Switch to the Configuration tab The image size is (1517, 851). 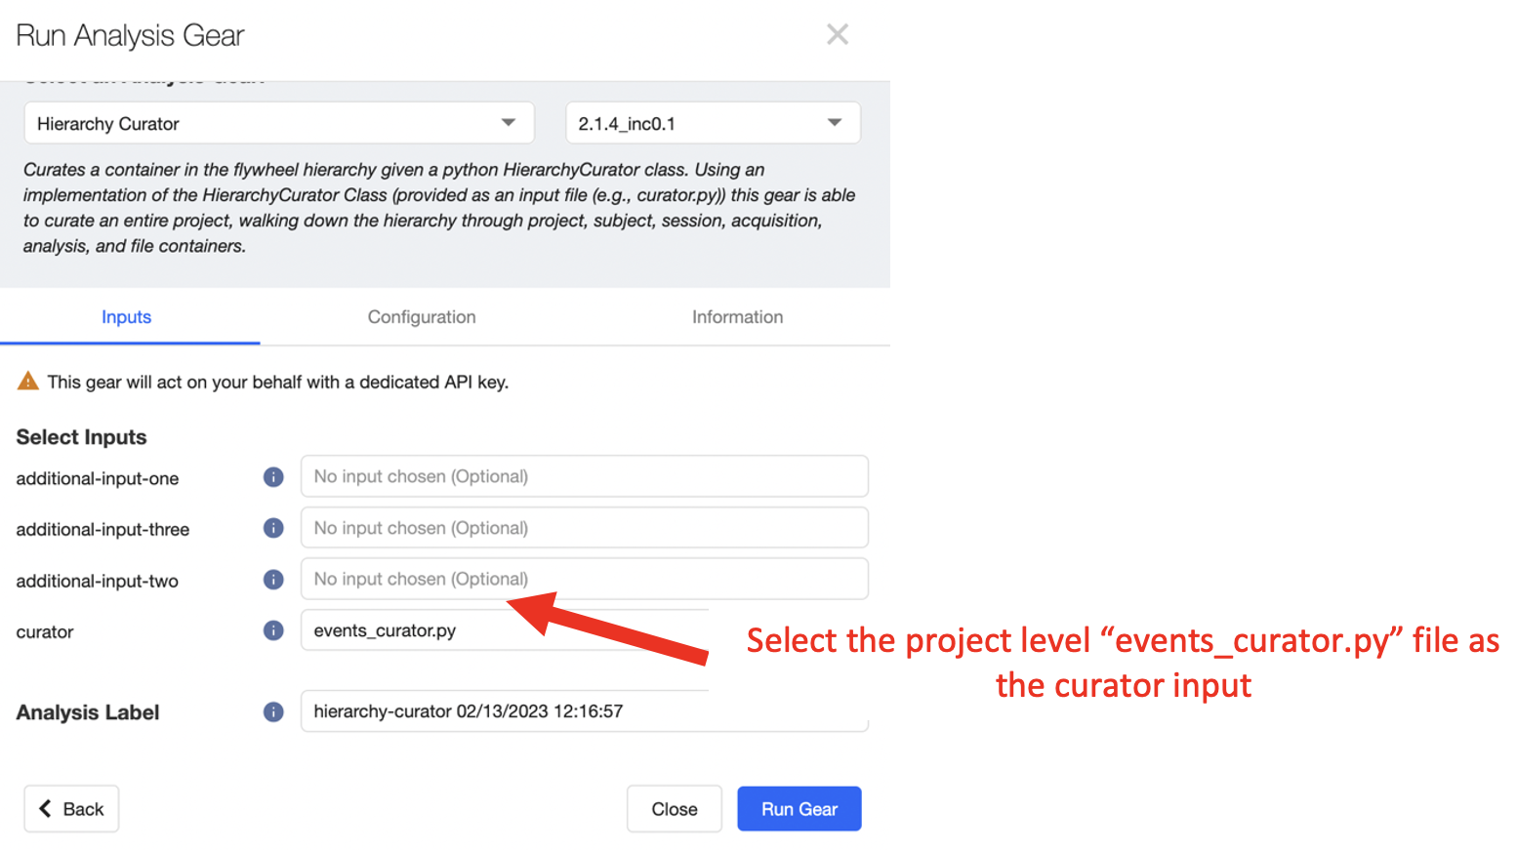[x=422, y=317]
